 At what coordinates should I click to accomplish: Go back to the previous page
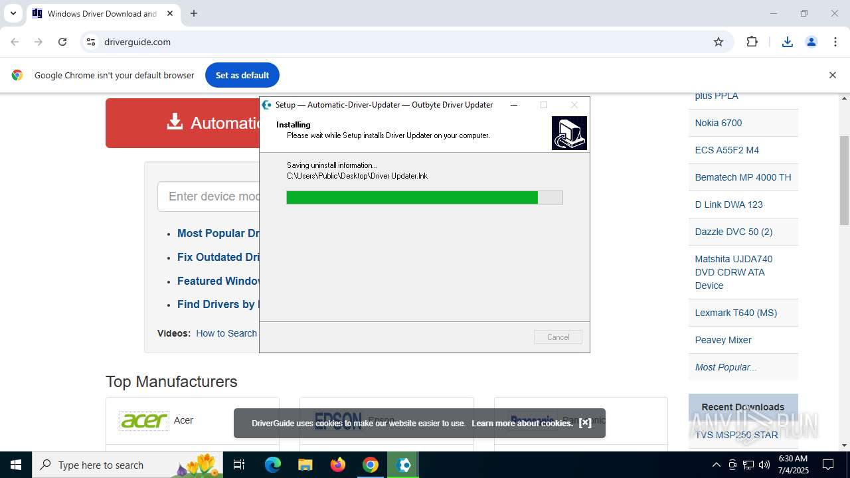pos(15,42)
